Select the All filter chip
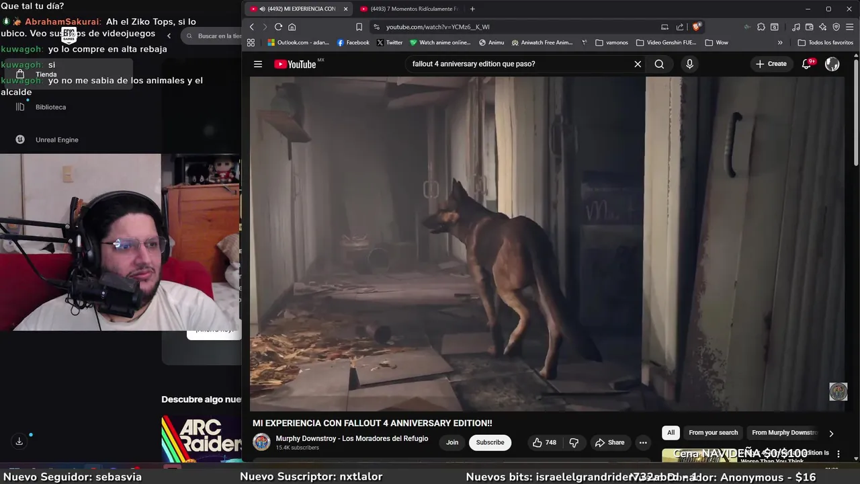860x484 pixels. [x=671, y=433]
